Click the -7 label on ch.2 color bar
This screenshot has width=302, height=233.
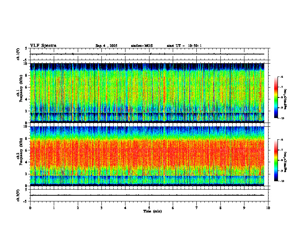282,150
